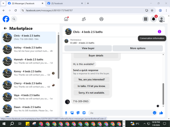Go to the Home feed icon
This screenshot has height=127, width=170.
point(66,19)
